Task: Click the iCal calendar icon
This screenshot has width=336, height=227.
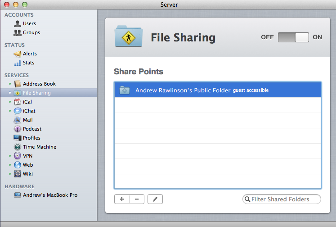Action: (x=18, y=102)
